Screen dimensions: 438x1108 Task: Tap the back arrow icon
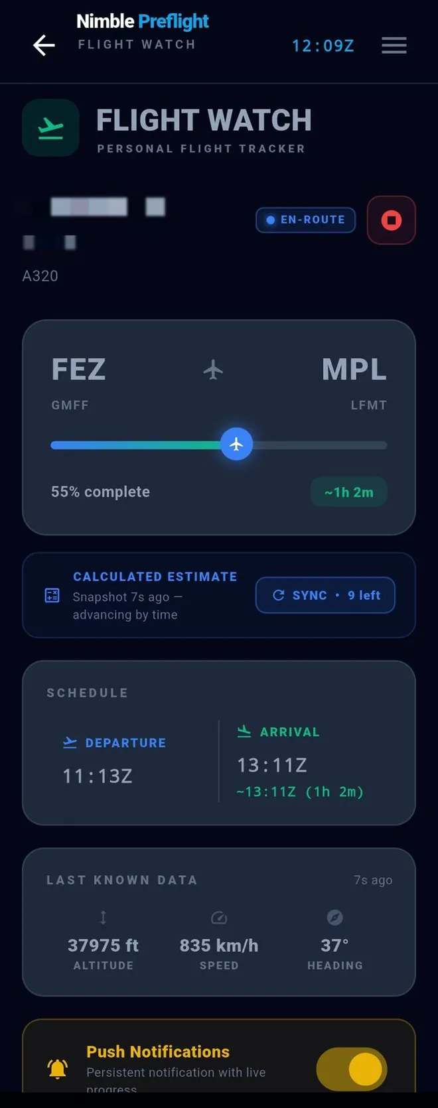point(44,45)
